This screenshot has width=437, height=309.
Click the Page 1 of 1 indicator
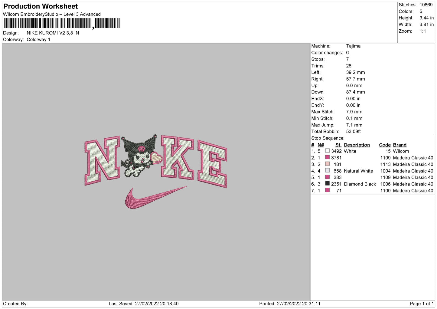pos(422,304)
